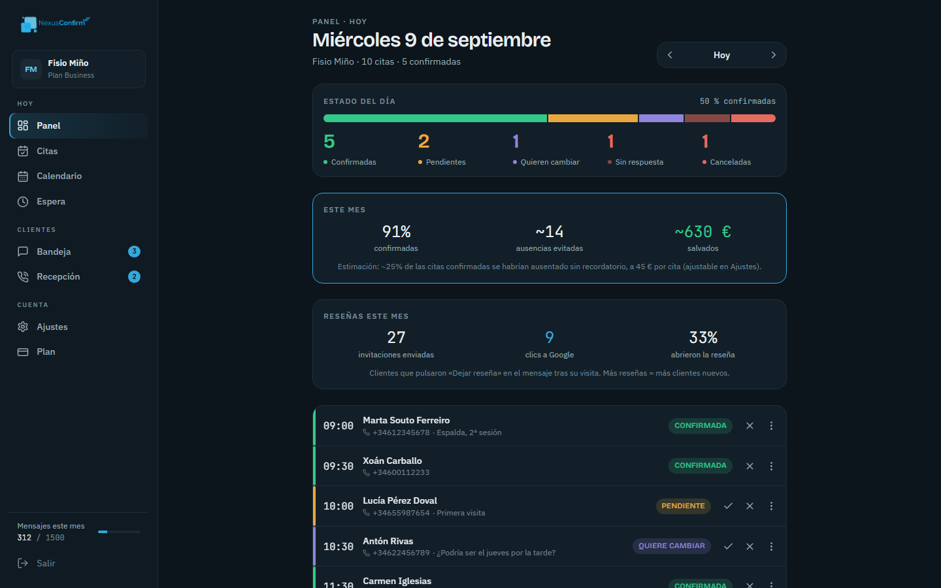Click the monthly messages usage bar

119,532
